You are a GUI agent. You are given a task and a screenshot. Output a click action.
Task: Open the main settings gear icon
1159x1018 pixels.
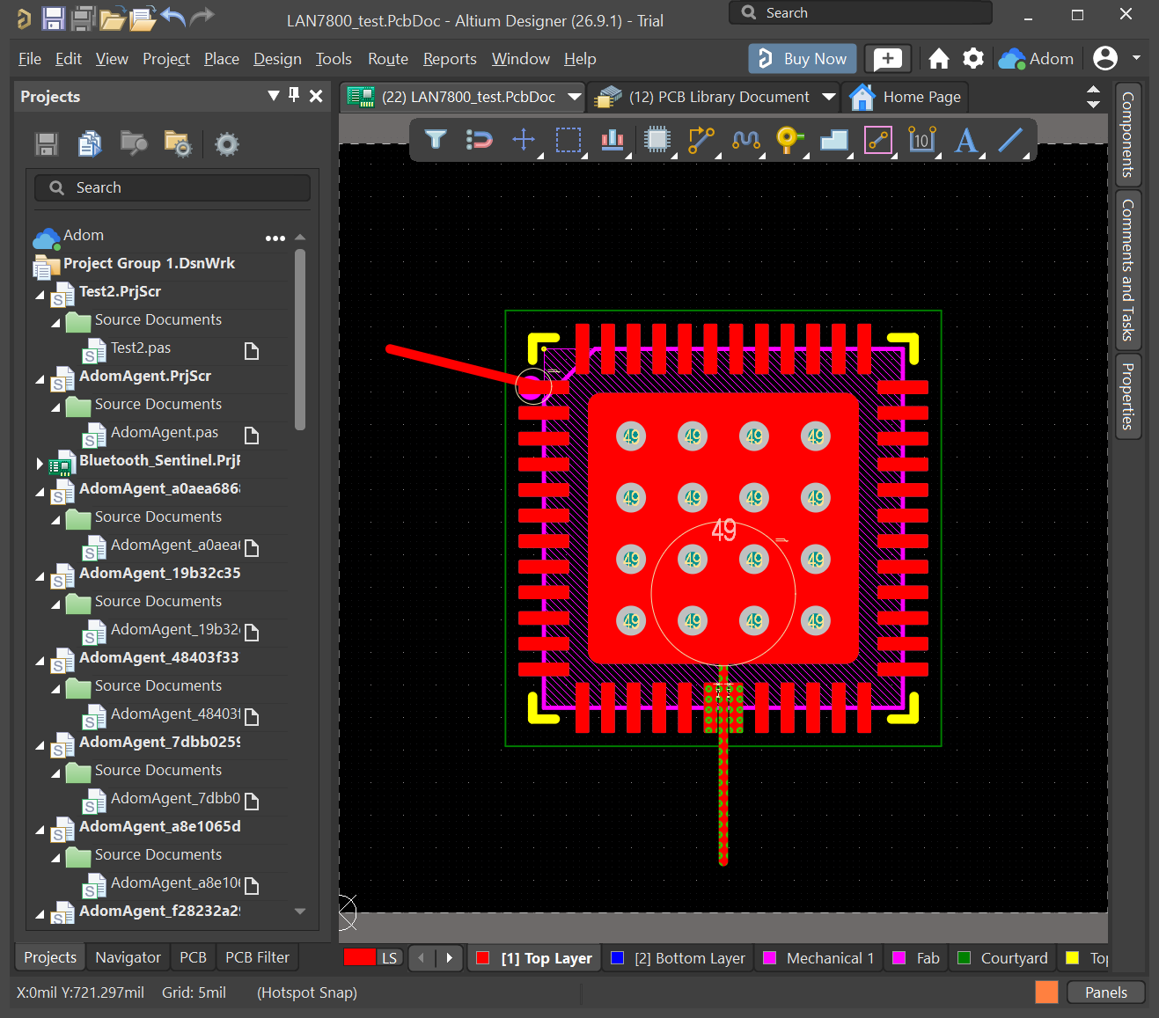973,59
